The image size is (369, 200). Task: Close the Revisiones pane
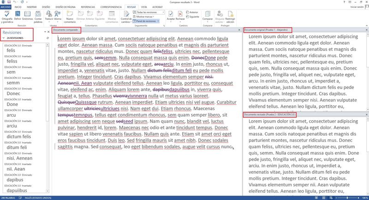pyautogui.click(x=48, y=32)
